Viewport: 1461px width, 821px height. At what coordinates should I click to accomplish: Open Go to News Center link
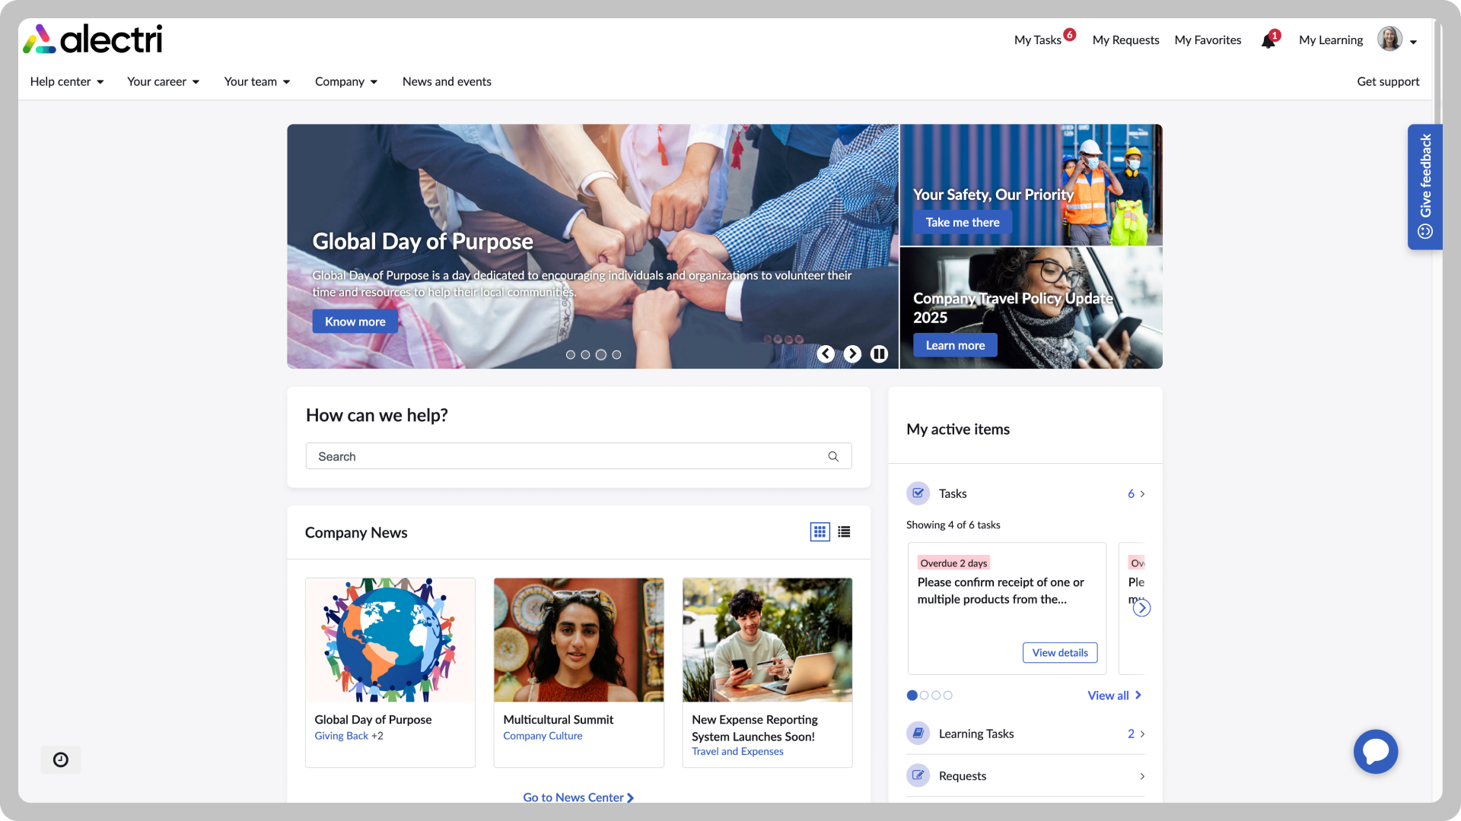[x=578, y=797]
